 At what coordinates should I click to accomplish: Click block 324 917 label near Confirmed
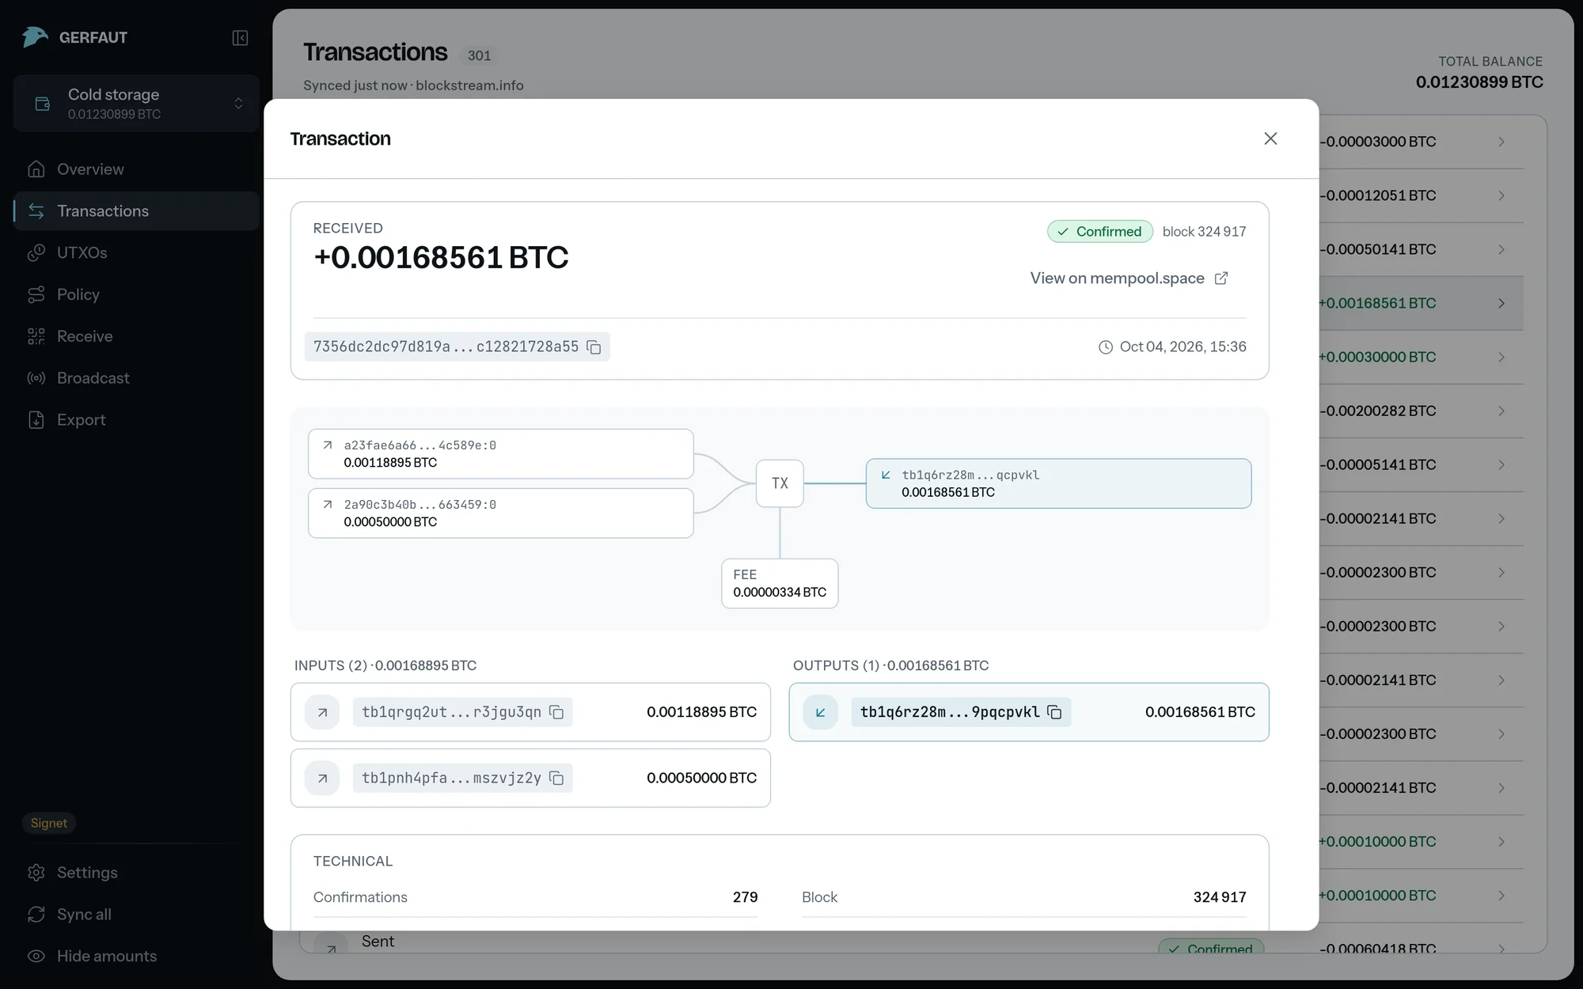click(1204, 231)
